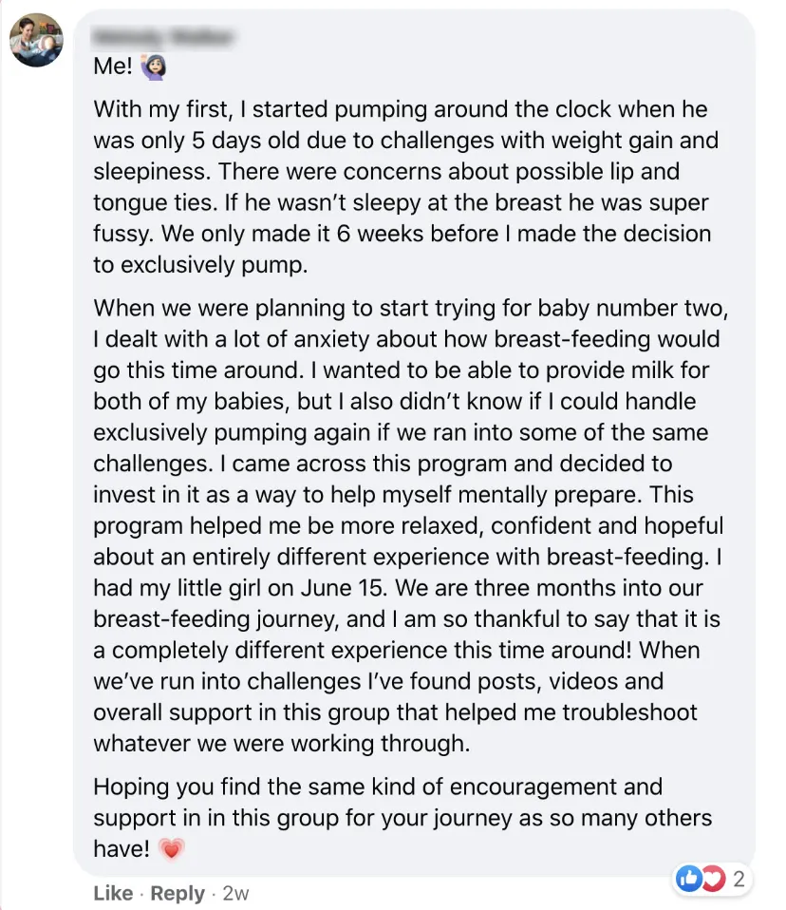Click the blue thumbs-up reaction icon
The image size is (786, 910).
690,880
